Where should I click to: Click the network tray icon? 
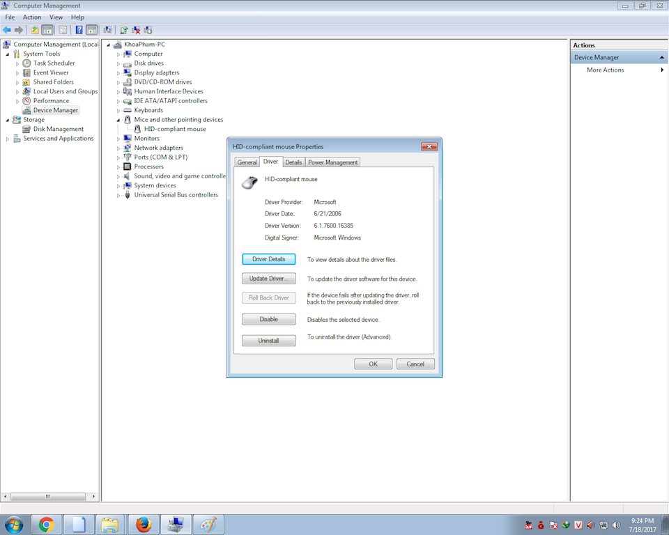point(603,525)
